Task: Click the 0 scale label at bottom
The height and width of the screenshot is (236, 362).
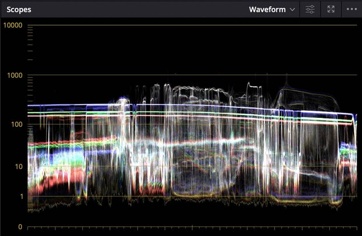Action: coord(20,227)
